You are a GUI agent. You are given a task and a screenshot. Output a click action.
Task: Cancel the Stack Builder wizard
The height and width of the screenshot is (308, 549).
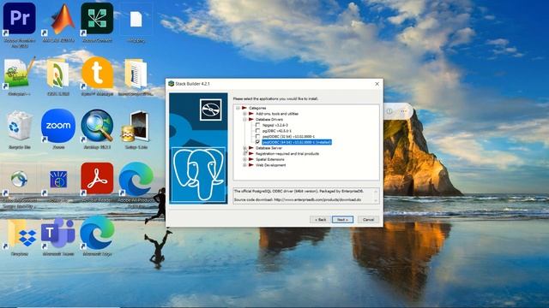click(368, 219)
